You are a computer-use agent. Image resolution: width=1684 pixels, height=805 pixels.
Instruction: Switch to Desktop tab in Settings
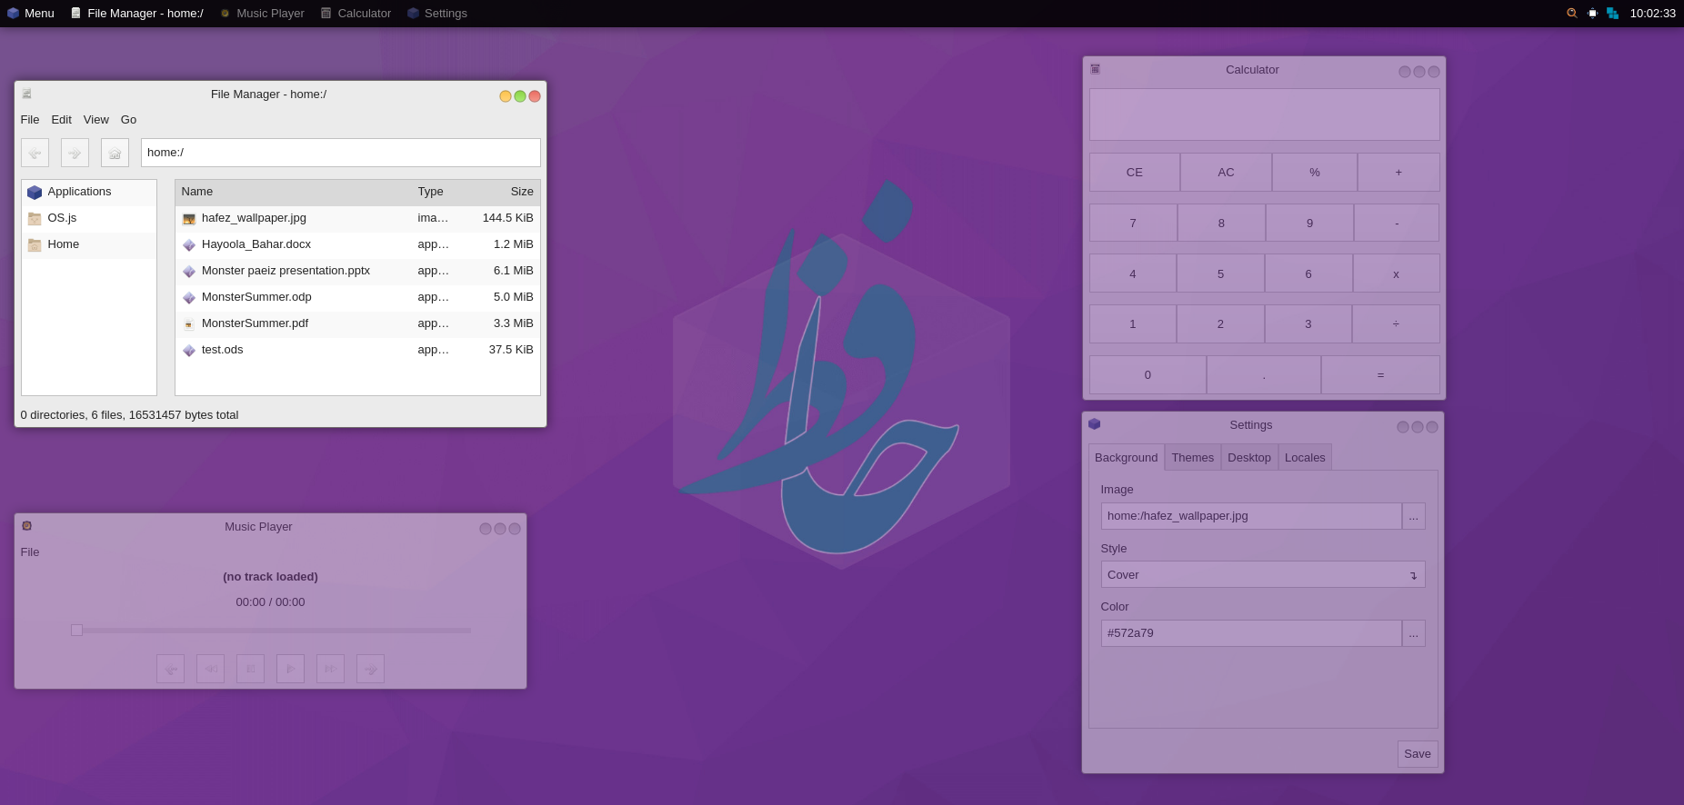pos(1249,457)
